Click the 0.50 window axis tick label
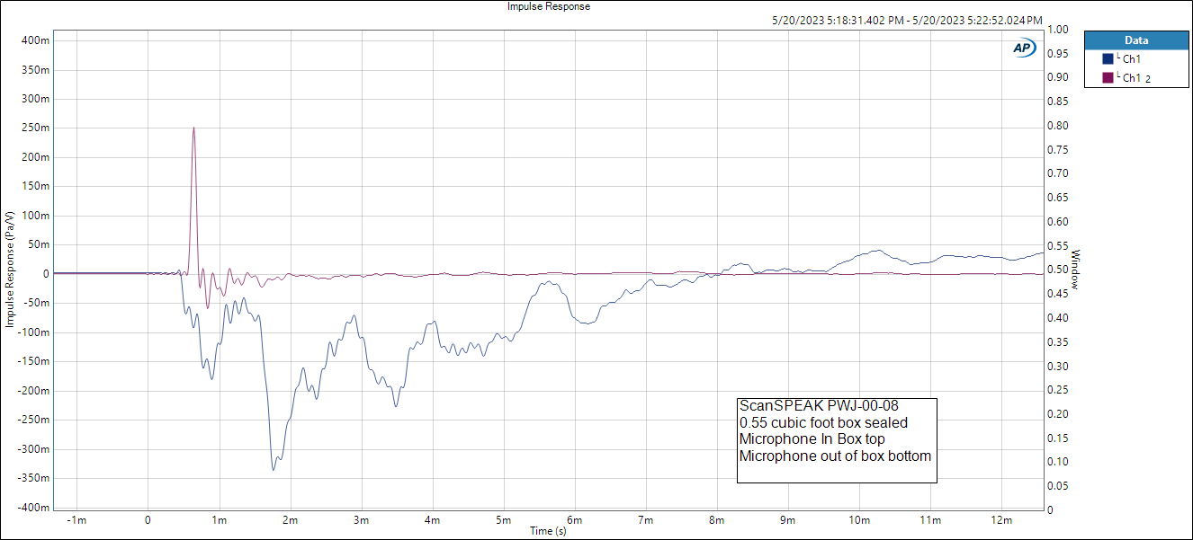The height and width of the screenshot is (540, 1193). coord(1059,270)
